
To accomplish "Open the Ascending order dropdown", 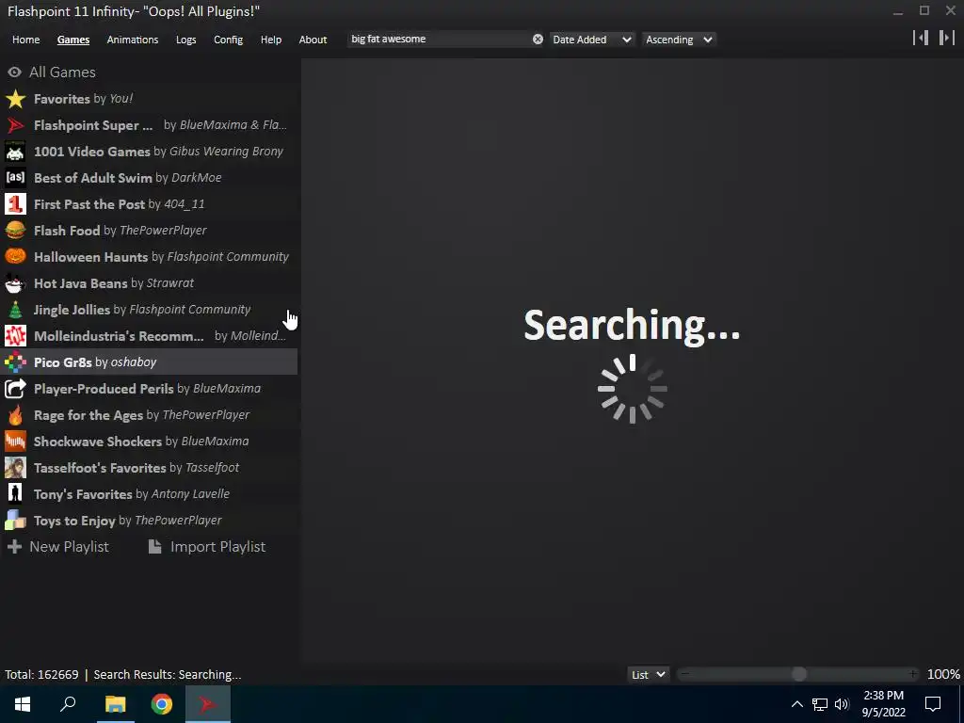I will (x=679, y=40).
